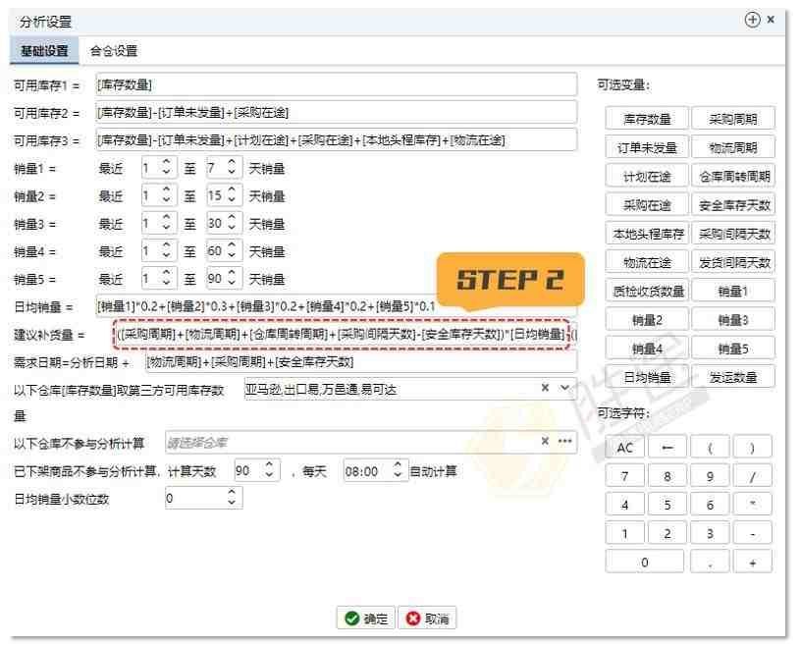Insert the 库存数量 variable
This screenshot has width=800, height=646.
point(646,120)
